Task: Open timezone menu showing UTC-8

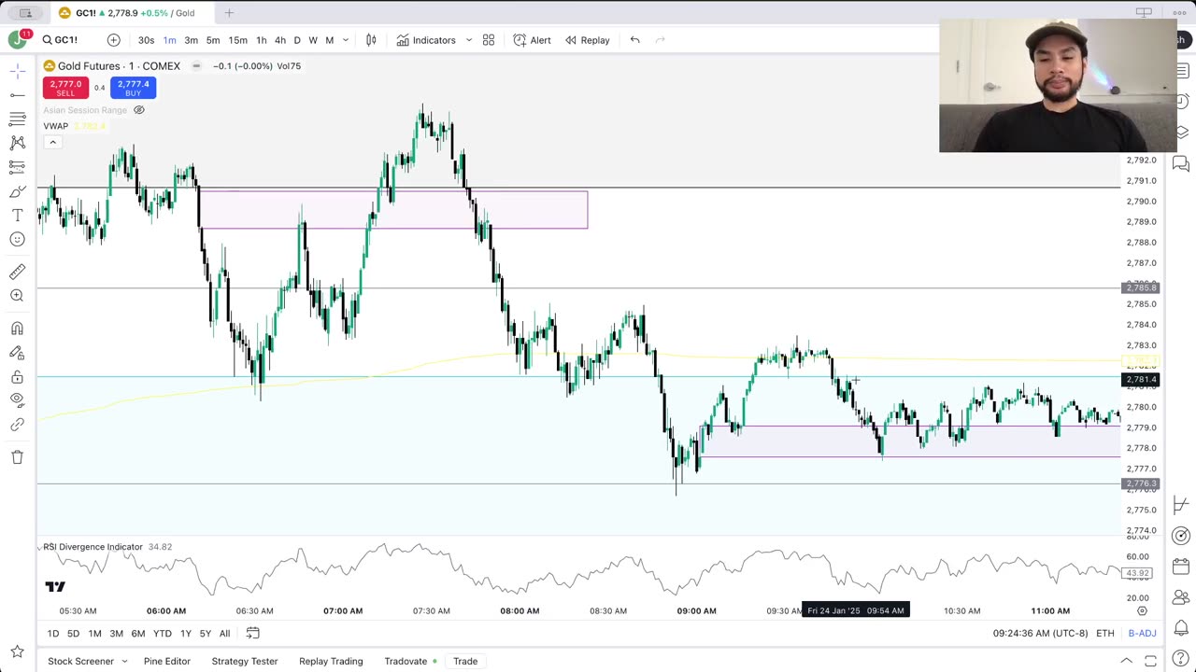Action: [1041, 634]
